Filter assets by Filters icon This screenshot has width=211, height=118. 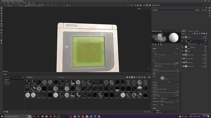click(135, 77)
